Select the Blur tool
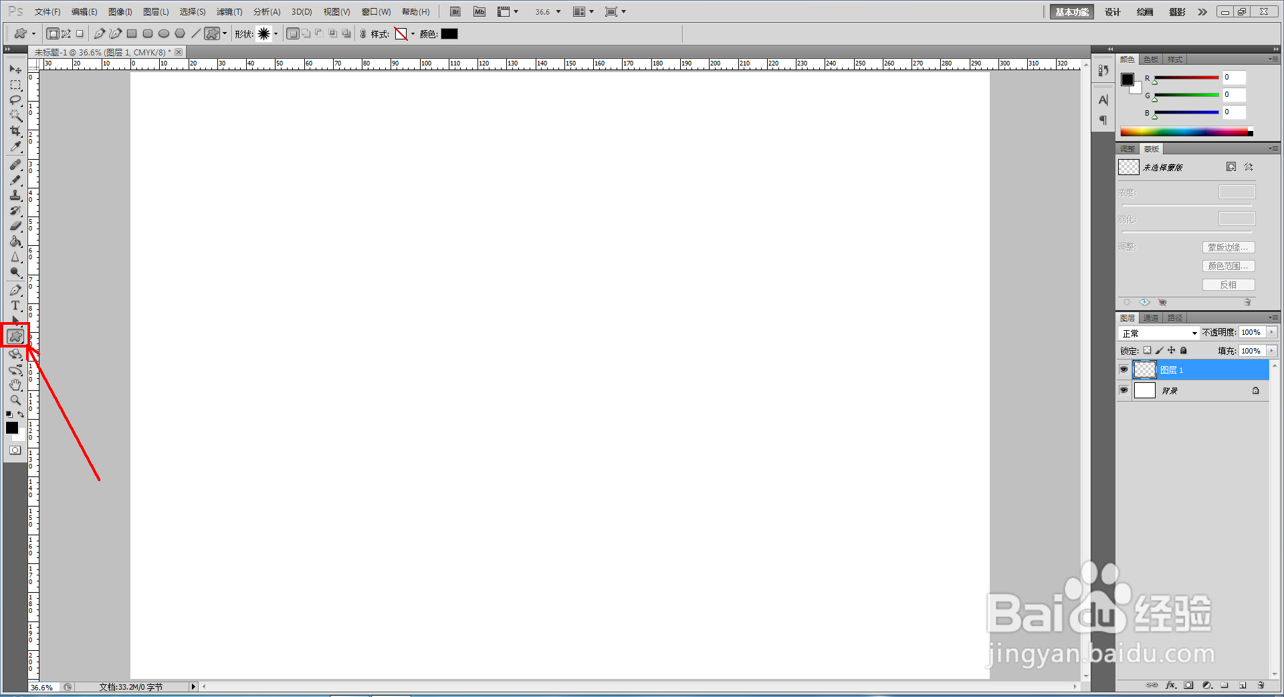Screen dimensions: 1284x697 click(15, 257)
